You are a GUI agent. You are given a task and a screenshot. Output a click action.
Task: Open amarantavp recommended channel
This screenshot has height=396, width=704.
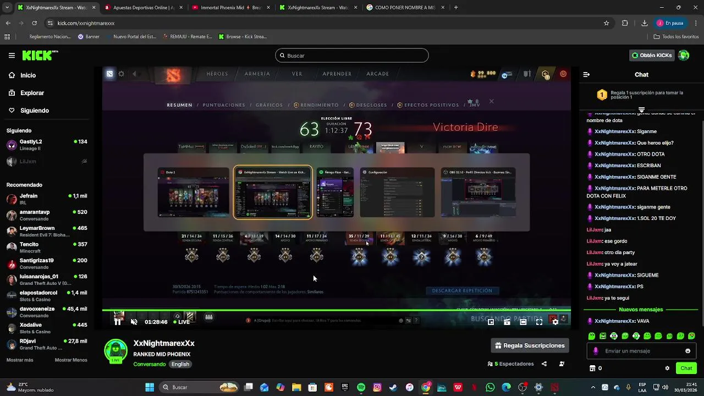tap(47, 215)
